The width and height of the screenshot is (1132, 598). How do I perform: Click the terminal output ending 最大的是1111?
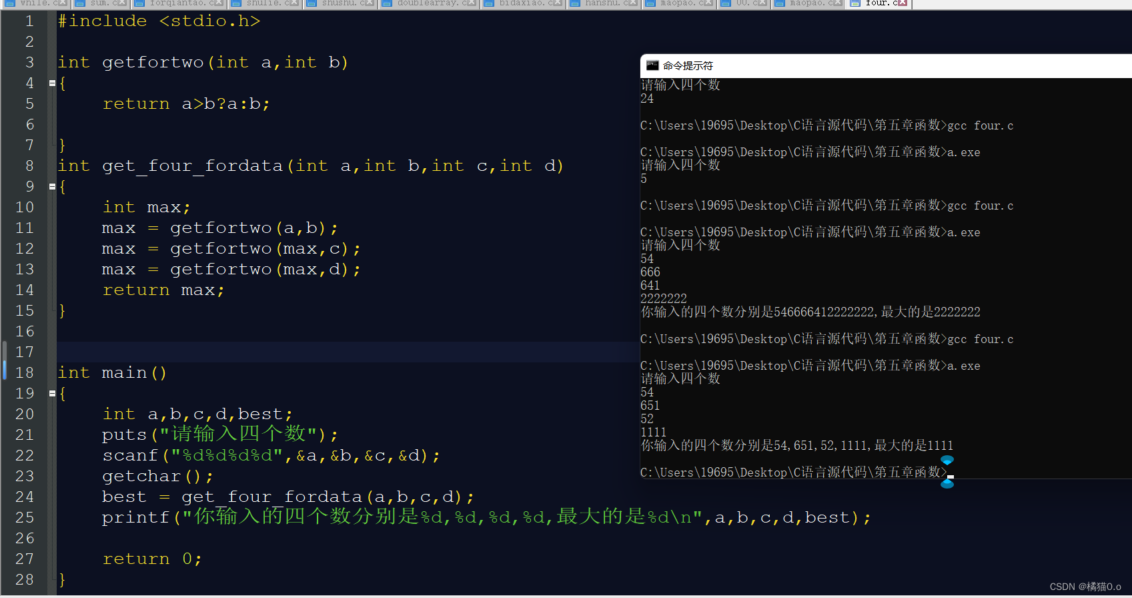point(797,446)
